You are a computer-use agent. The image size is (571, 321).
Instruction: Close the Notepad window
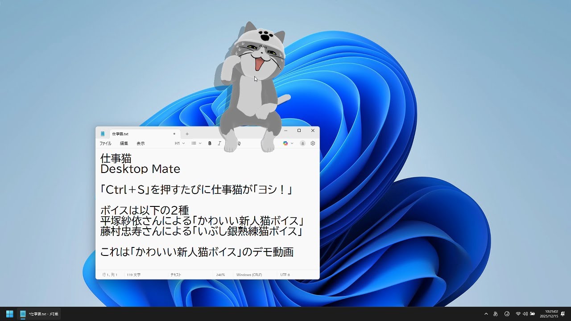[x=313, y=131]
